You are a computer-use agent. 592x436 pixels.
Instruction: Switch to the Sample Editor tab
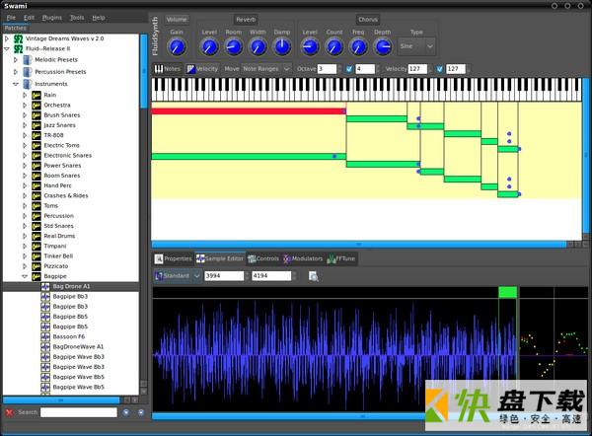220,258
